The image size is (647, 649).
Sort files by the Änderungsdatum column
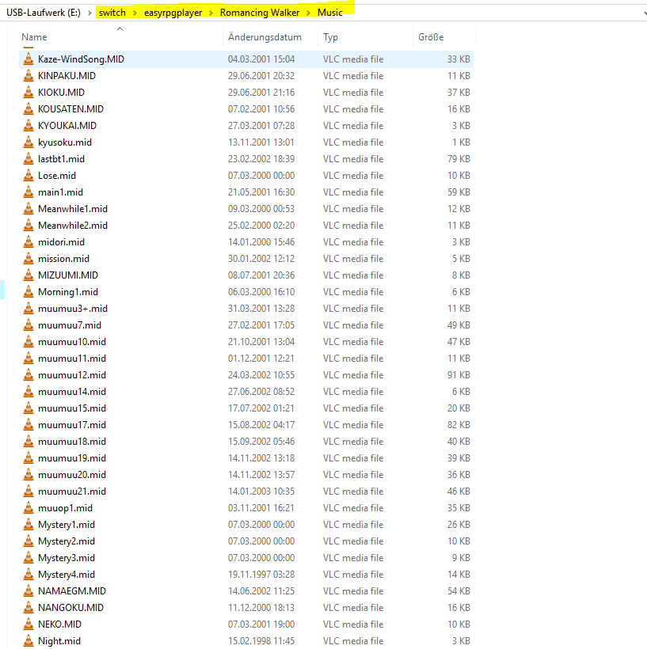click(x=265, y=37)
